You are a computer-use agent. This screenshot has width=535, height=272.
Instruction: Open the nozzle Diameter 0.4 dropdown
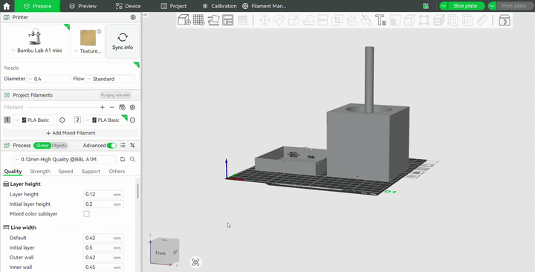pyautogui.click(x=48, y=79)
